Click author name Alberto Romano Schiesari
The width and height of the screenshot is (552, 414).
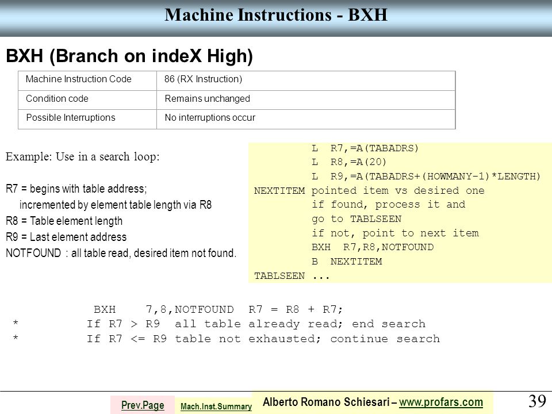click(327, 402)
